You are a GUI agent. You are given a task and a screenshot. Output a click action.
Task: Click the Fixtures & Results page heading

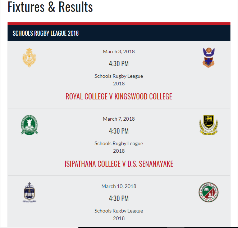pos(50,7)
